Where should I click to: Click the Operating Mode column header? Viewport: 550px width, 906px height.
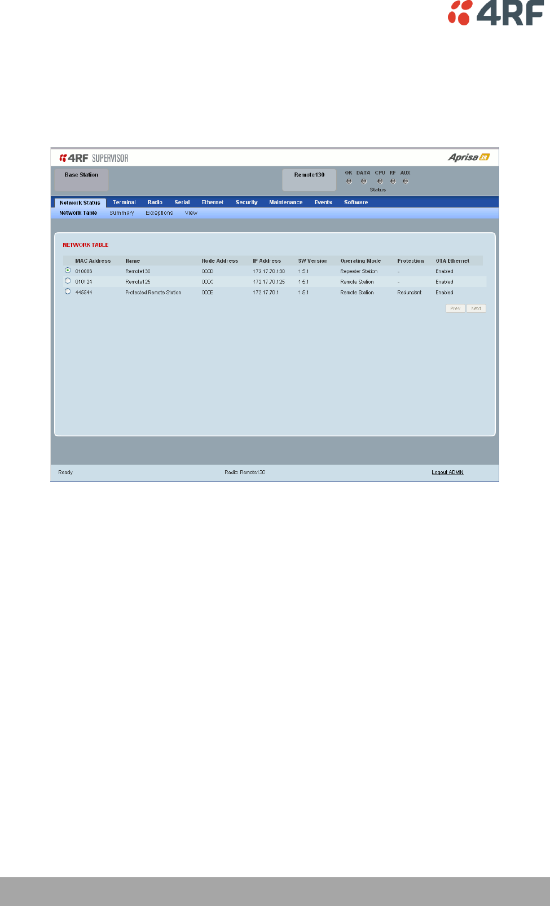click(360, 261)
